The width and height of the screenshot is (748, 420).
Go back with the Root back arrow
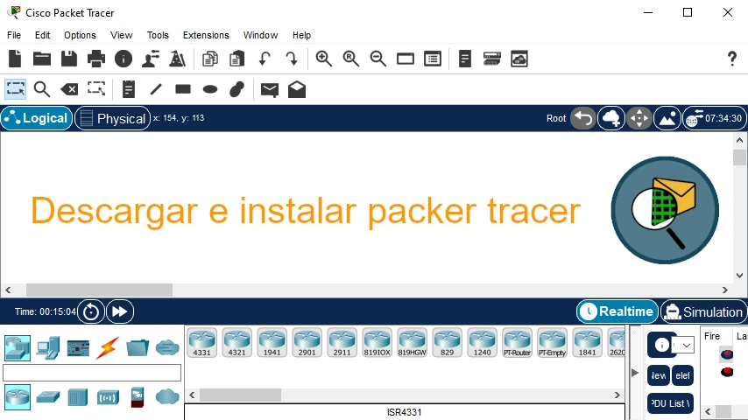click(583, 118)
